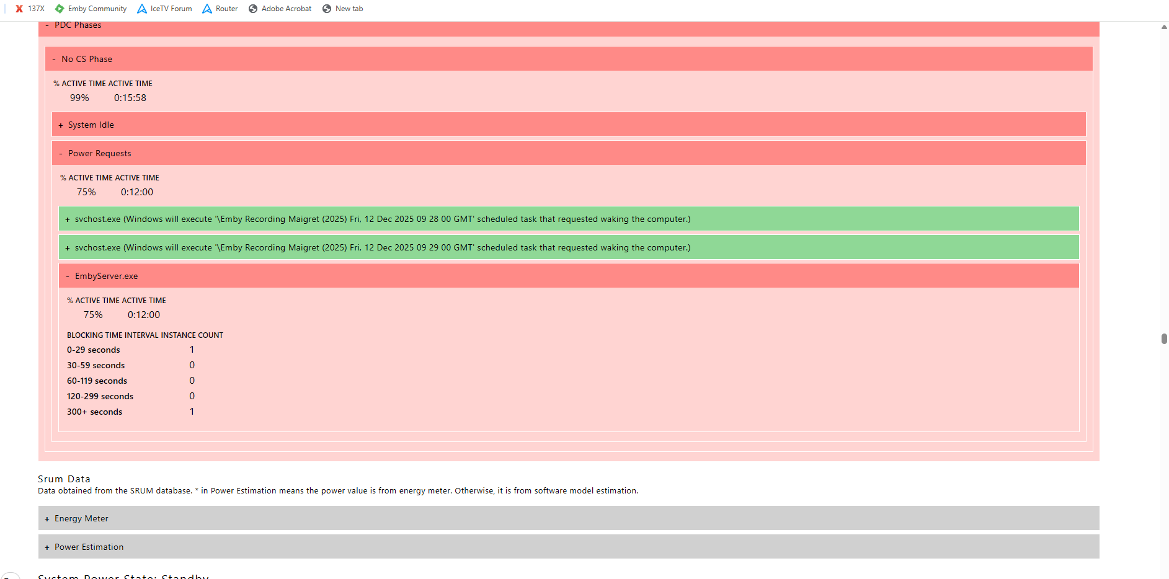This screenshot has height=579, width=1169.
Task: Click the IceTV Forum bookmark label
Action: (x=171, y=9)
